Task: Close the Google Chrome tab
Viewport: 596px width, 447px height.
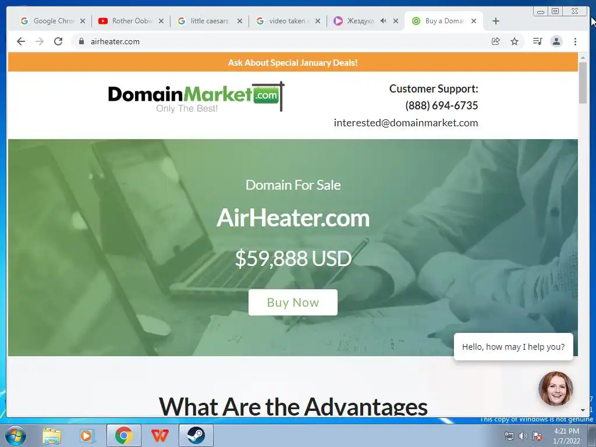Action: point(83,21)
